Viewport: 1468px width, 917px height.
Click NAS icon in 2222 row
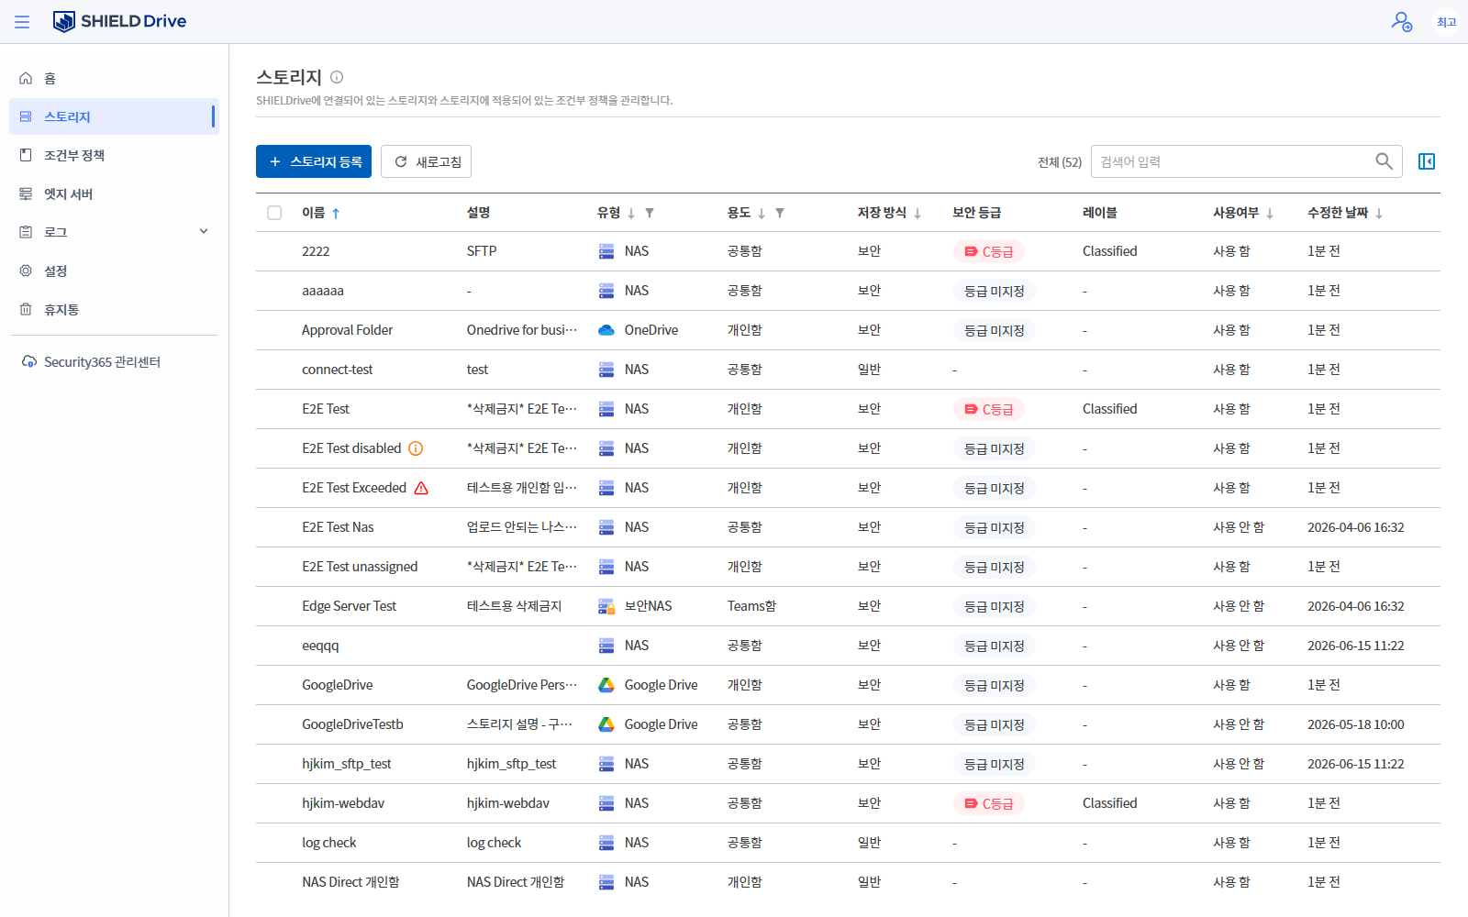tap(606, 251)
